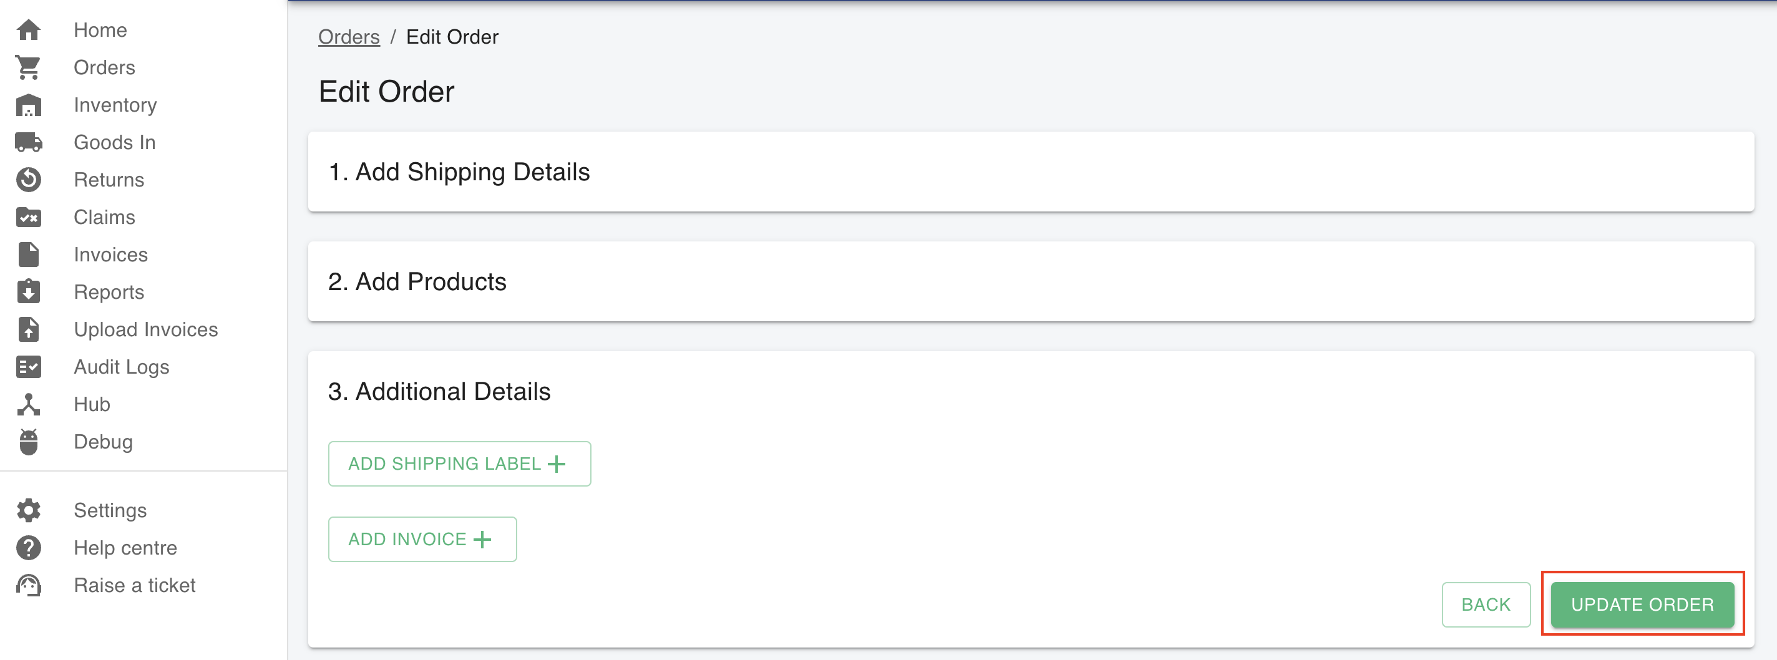Expand the Add Shipping Details section
1777x660 pixels.
[x=1031, y=172]
